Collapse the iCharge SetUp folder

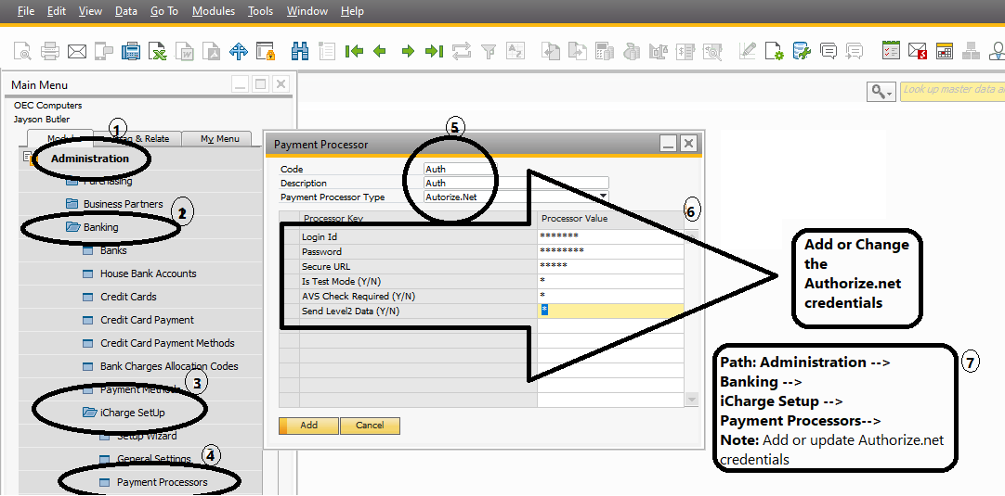89,413
